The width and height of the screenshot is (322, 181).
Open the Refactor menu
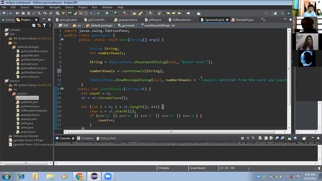point(39,7)
